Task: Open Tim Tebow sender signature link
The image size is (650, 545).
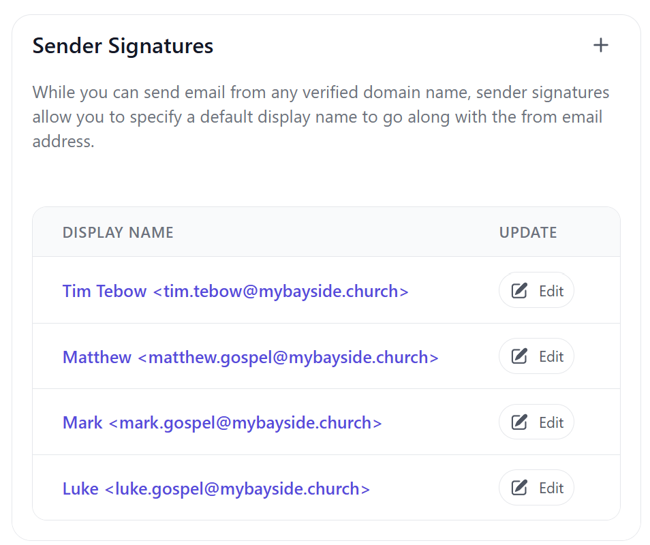Action: (235, 291)
